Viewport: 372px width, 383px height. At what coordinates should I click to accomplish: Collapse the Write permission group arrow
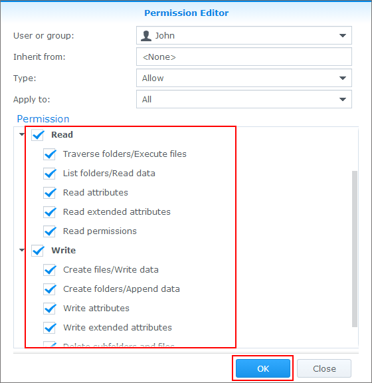point(22,250)
